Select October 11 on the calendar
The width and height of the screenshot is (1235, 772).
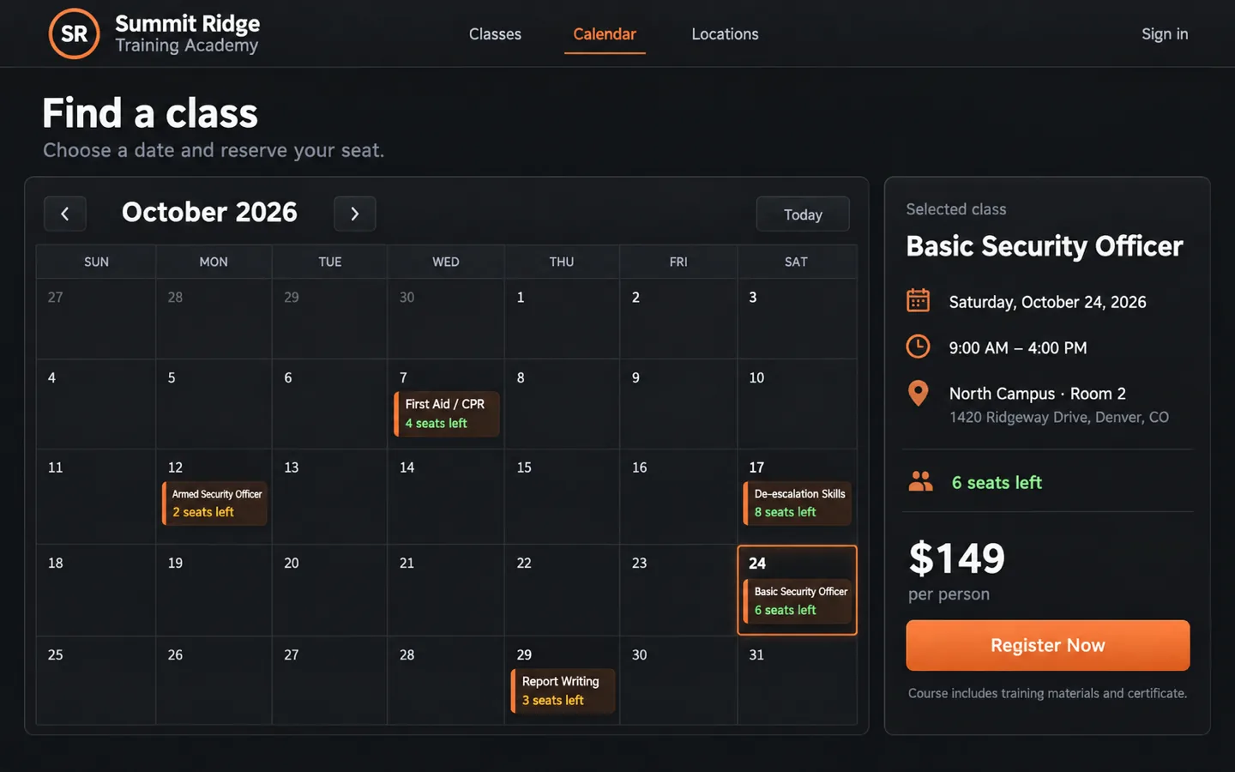point(96,497)
